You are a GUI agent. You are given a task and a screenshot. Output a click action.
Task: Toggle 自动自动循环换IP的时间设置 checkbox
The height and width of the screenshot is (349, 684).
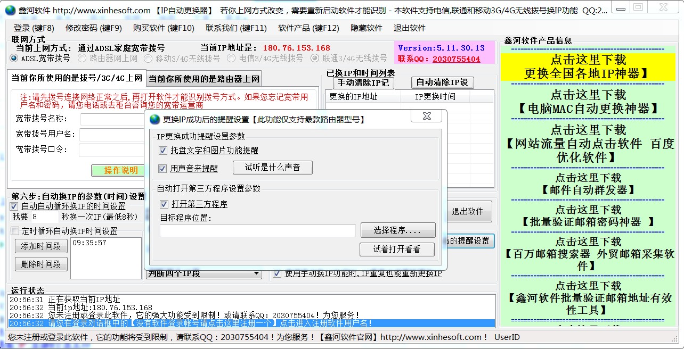(13, 206)
